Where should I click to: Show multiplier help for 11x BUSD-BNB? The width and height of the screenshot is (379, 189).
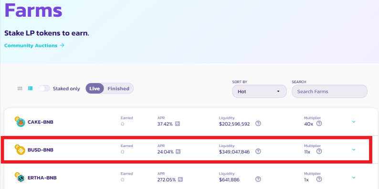click(319, 152)
